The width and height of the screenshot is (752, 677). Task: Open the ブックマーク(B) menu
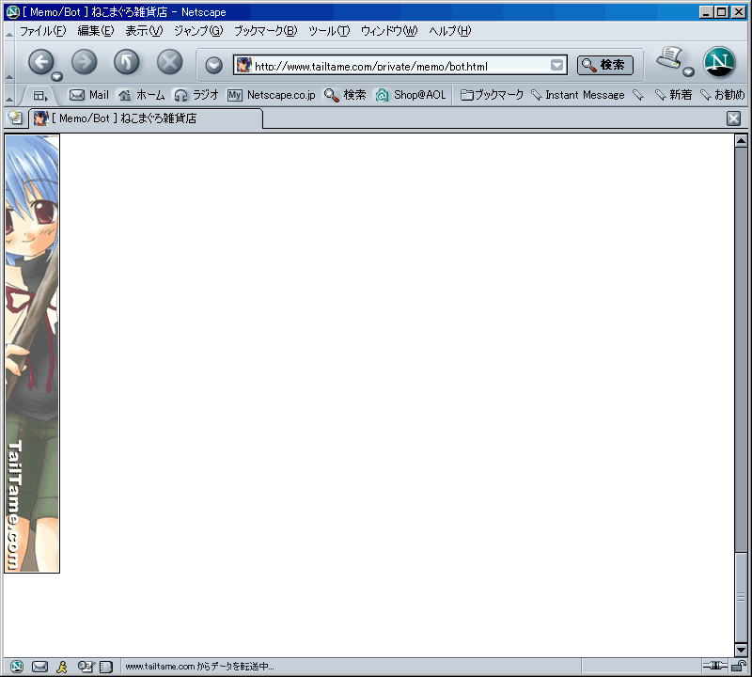(265, 31)
